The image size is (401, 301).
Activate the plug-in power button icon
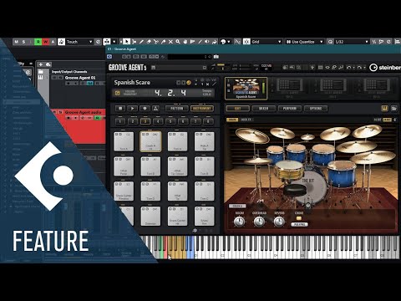[109, 57]
